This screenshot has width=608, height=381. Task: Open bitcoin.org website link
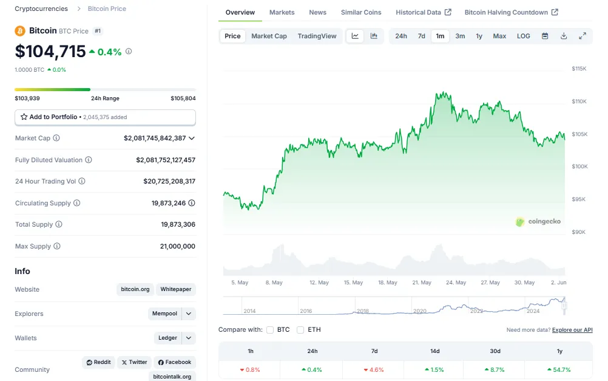(135, 289)
